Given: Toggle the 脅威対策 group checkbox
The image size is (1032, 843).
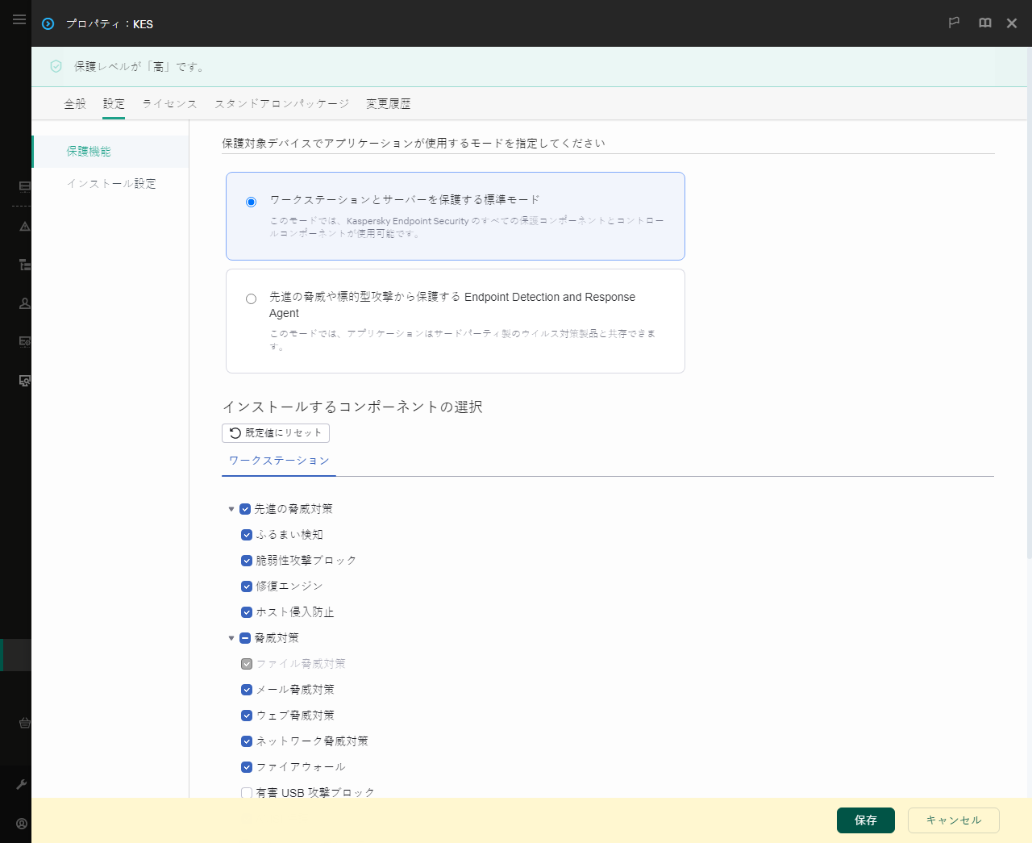Looking at the screenshot, I should coord(245,638).
